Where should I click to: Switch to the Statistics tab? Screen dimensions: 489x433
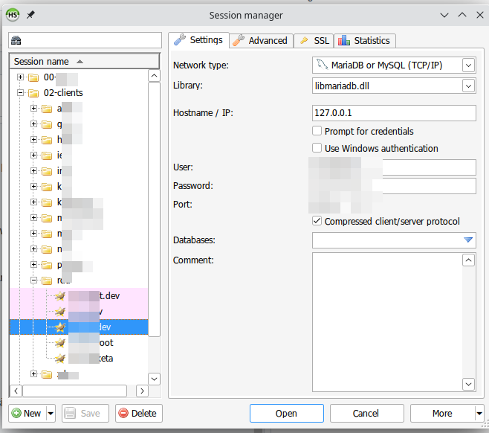click(x=365, y=41)
